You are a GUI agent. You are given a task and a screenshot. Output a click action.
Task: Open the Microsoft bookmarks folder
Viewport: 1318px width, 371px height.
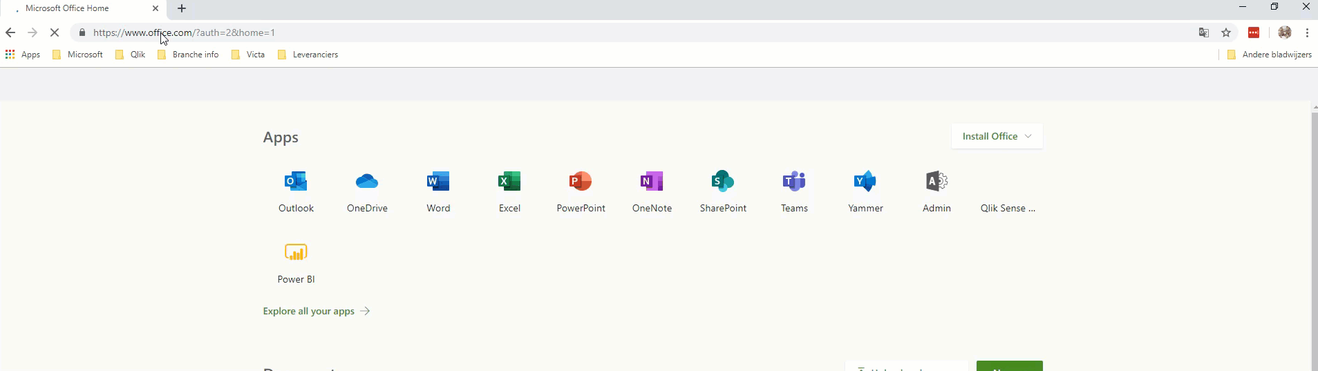pyautogui.click(x=77, y=55)
